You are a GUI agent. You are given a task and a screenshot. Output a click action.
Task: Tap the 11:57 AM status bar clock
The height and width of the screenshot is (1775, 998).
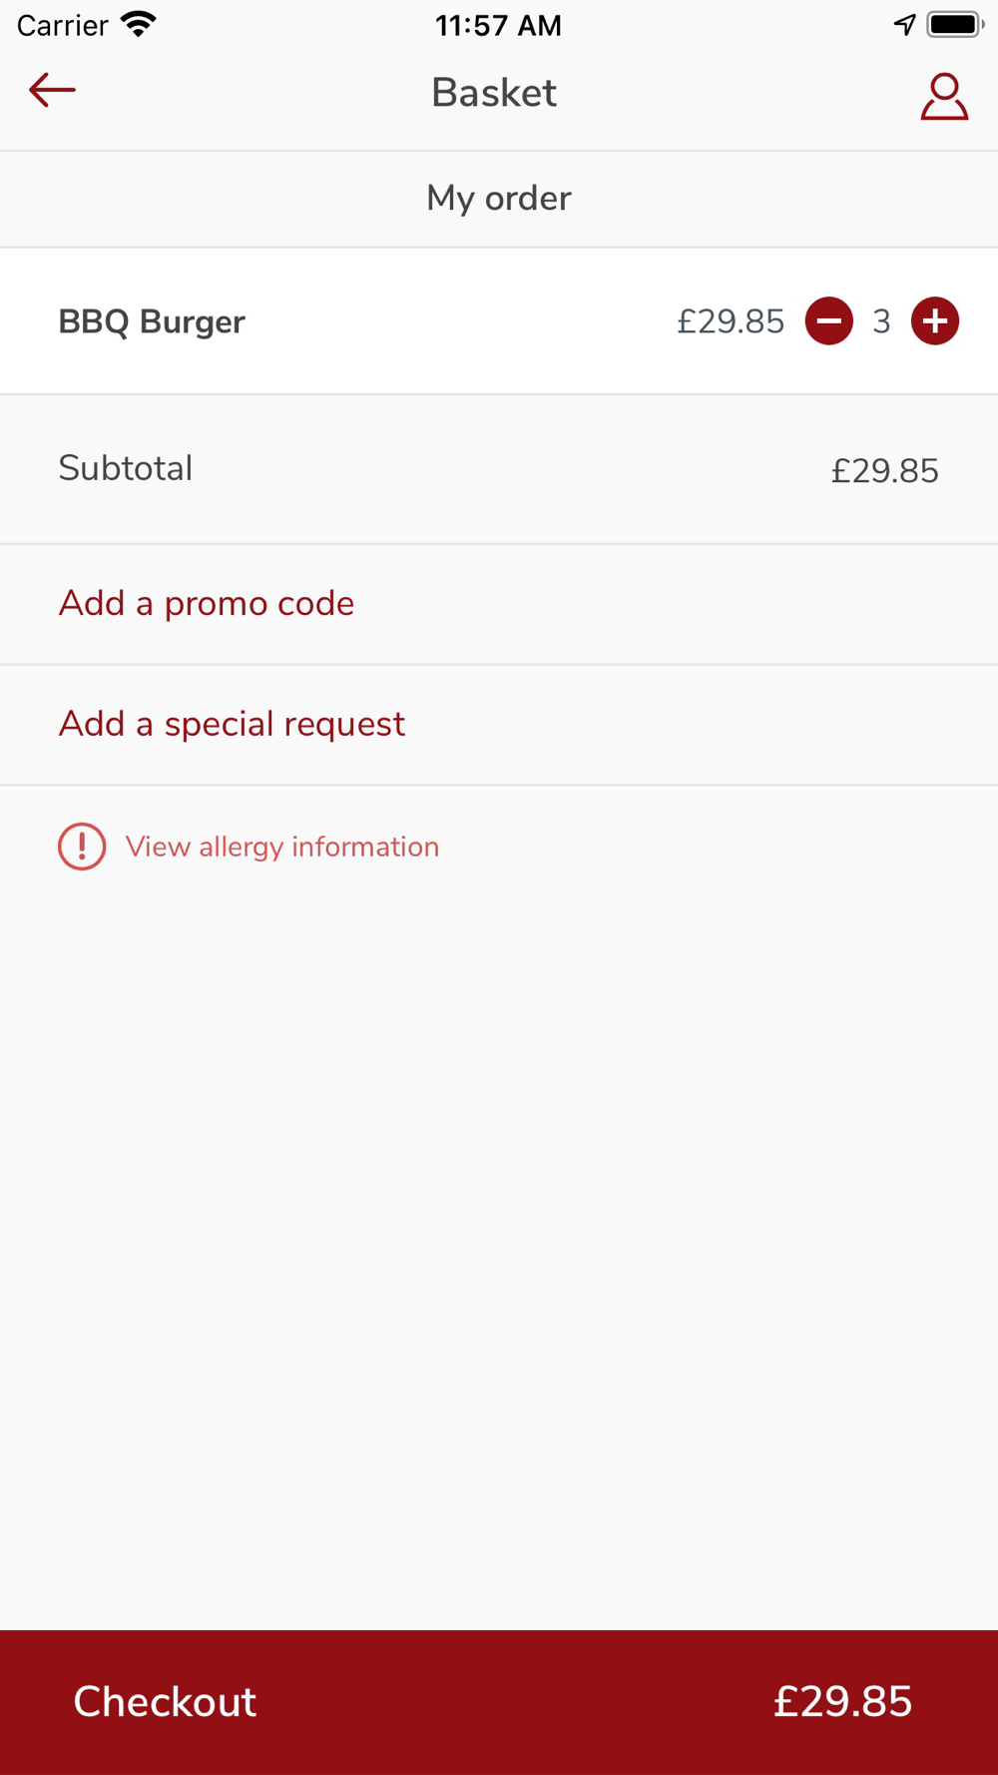pos(498,25)
